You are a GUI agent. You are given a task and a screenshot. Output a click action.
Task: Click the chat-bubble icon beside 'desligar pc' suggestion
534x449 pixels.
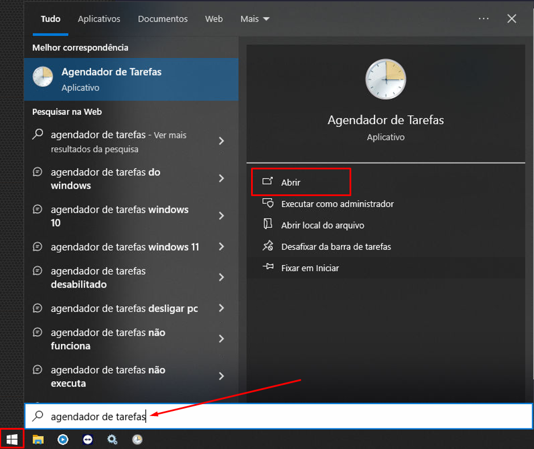(x=38, y=308)
